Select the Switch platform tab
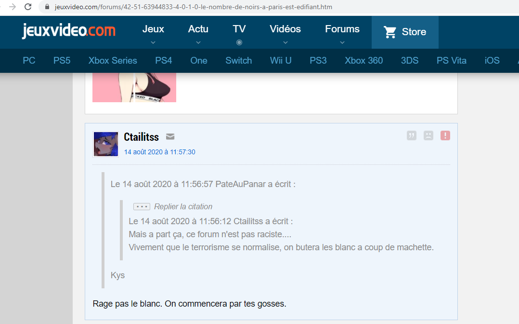The width and height of the screenshot is (519, 324). point(239,60)
